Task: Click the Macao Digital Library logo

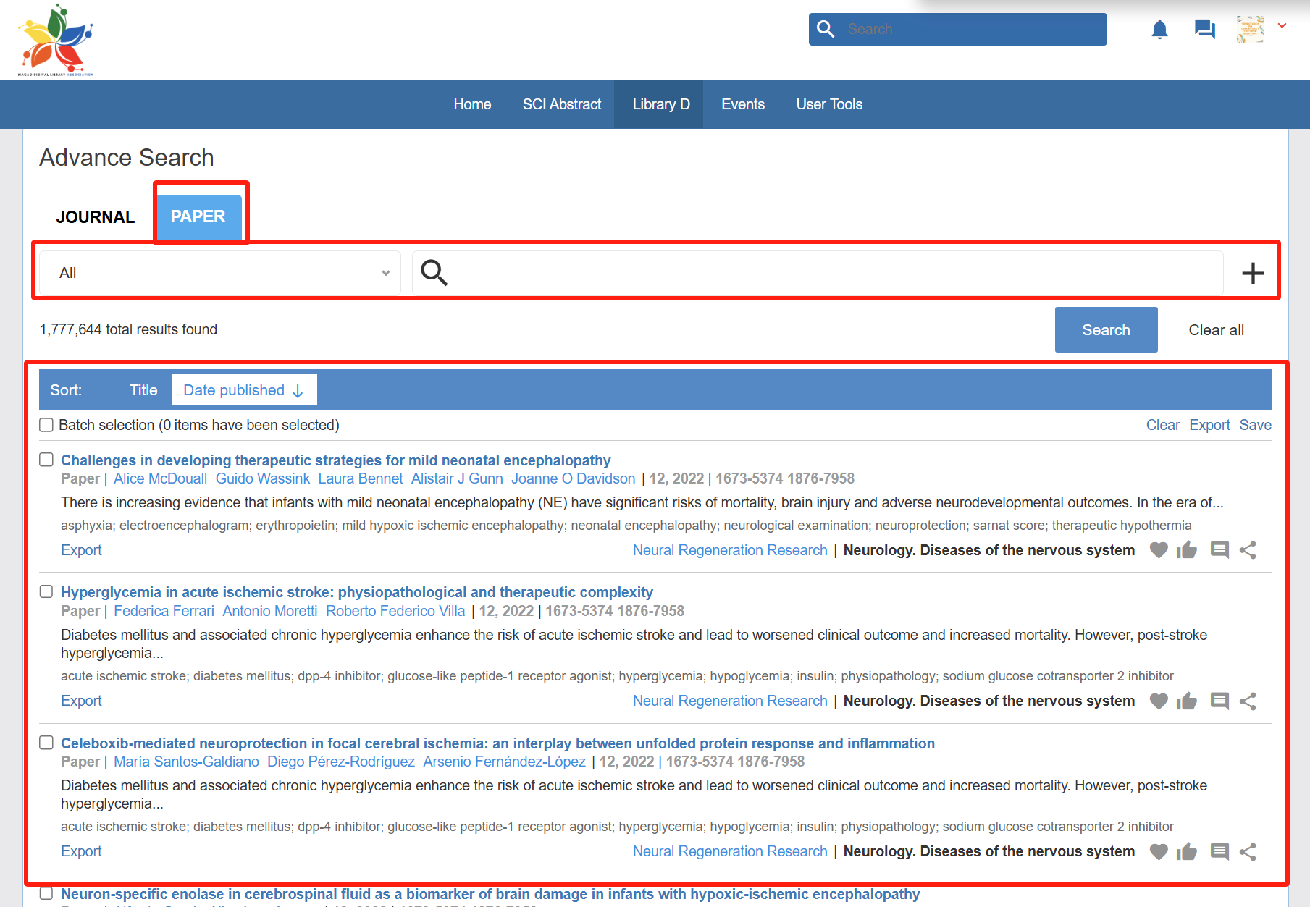Action: click(x=56, y=41)
